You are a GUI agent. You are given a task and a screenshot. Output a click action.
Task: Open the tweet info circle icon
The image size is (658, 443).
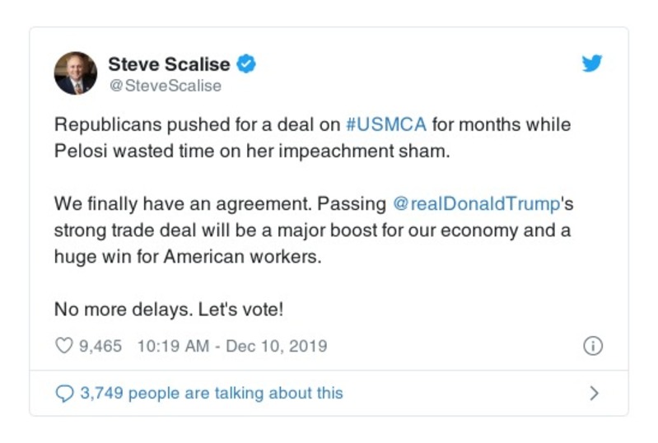[593, 346]
